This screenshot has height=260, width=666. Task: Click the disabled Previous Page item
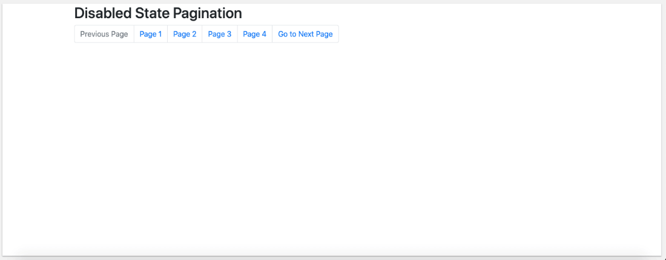click(x=104, y=34)
